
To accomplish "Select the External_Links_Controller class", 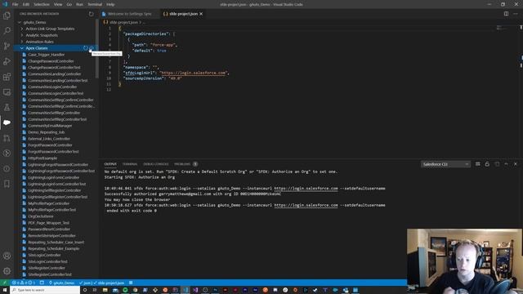I will coord(49,139).
